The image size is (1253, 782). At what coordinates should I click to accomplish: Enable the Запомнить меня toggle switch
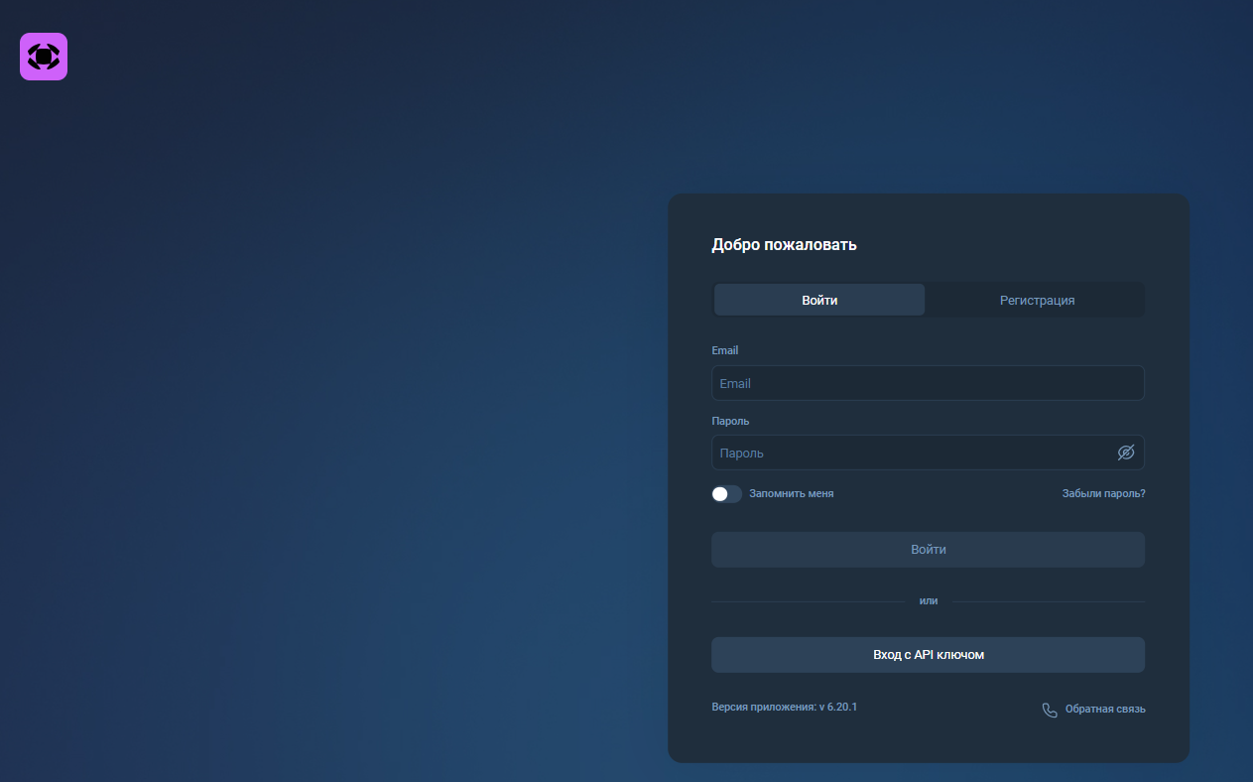pos(726,494)
